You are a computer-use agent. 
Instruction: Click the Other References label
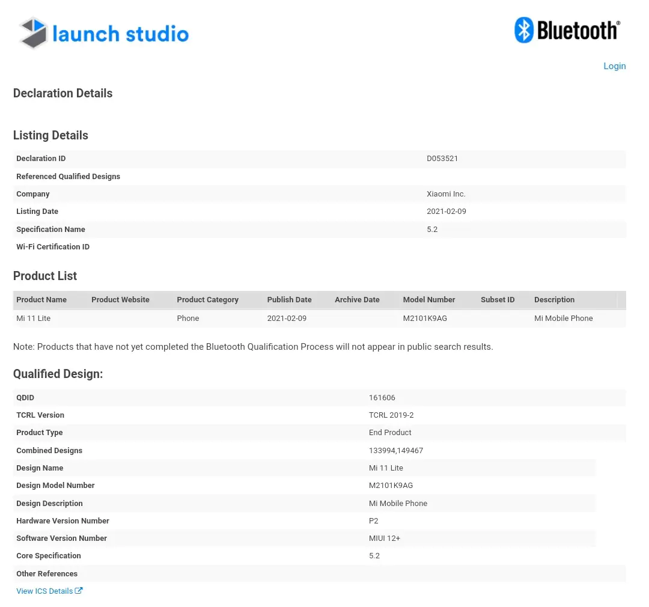click(47, 573)
